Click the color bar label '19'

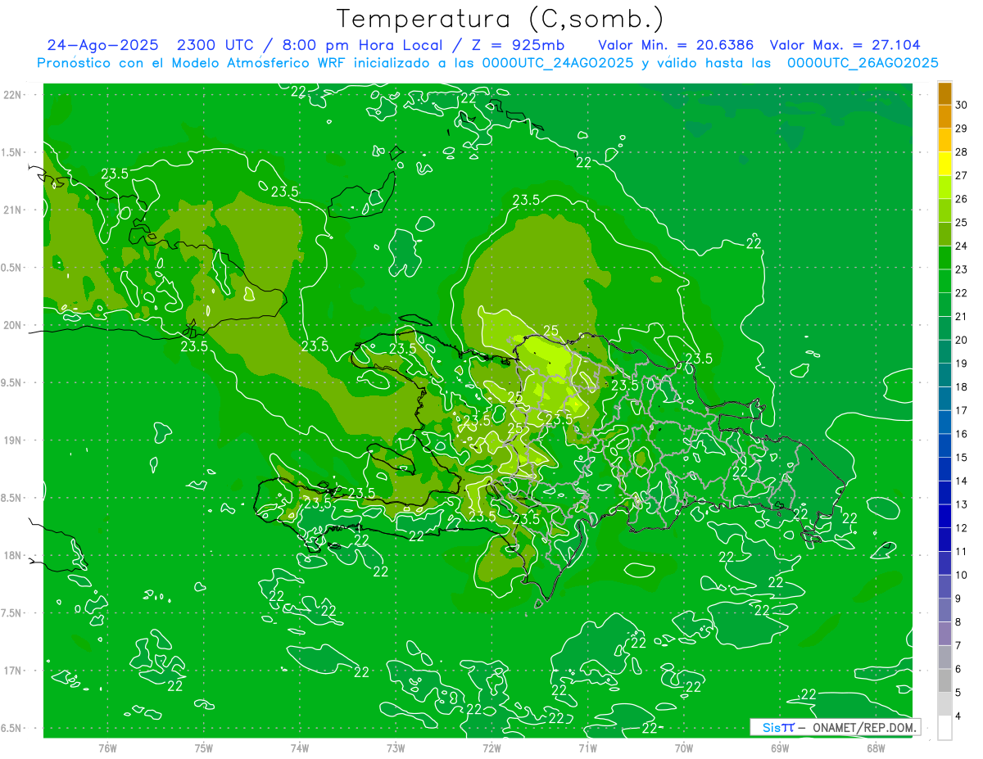tap(962, 364)
